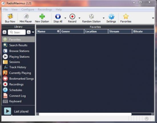Sort by the Stream column header

pos(120,32)
